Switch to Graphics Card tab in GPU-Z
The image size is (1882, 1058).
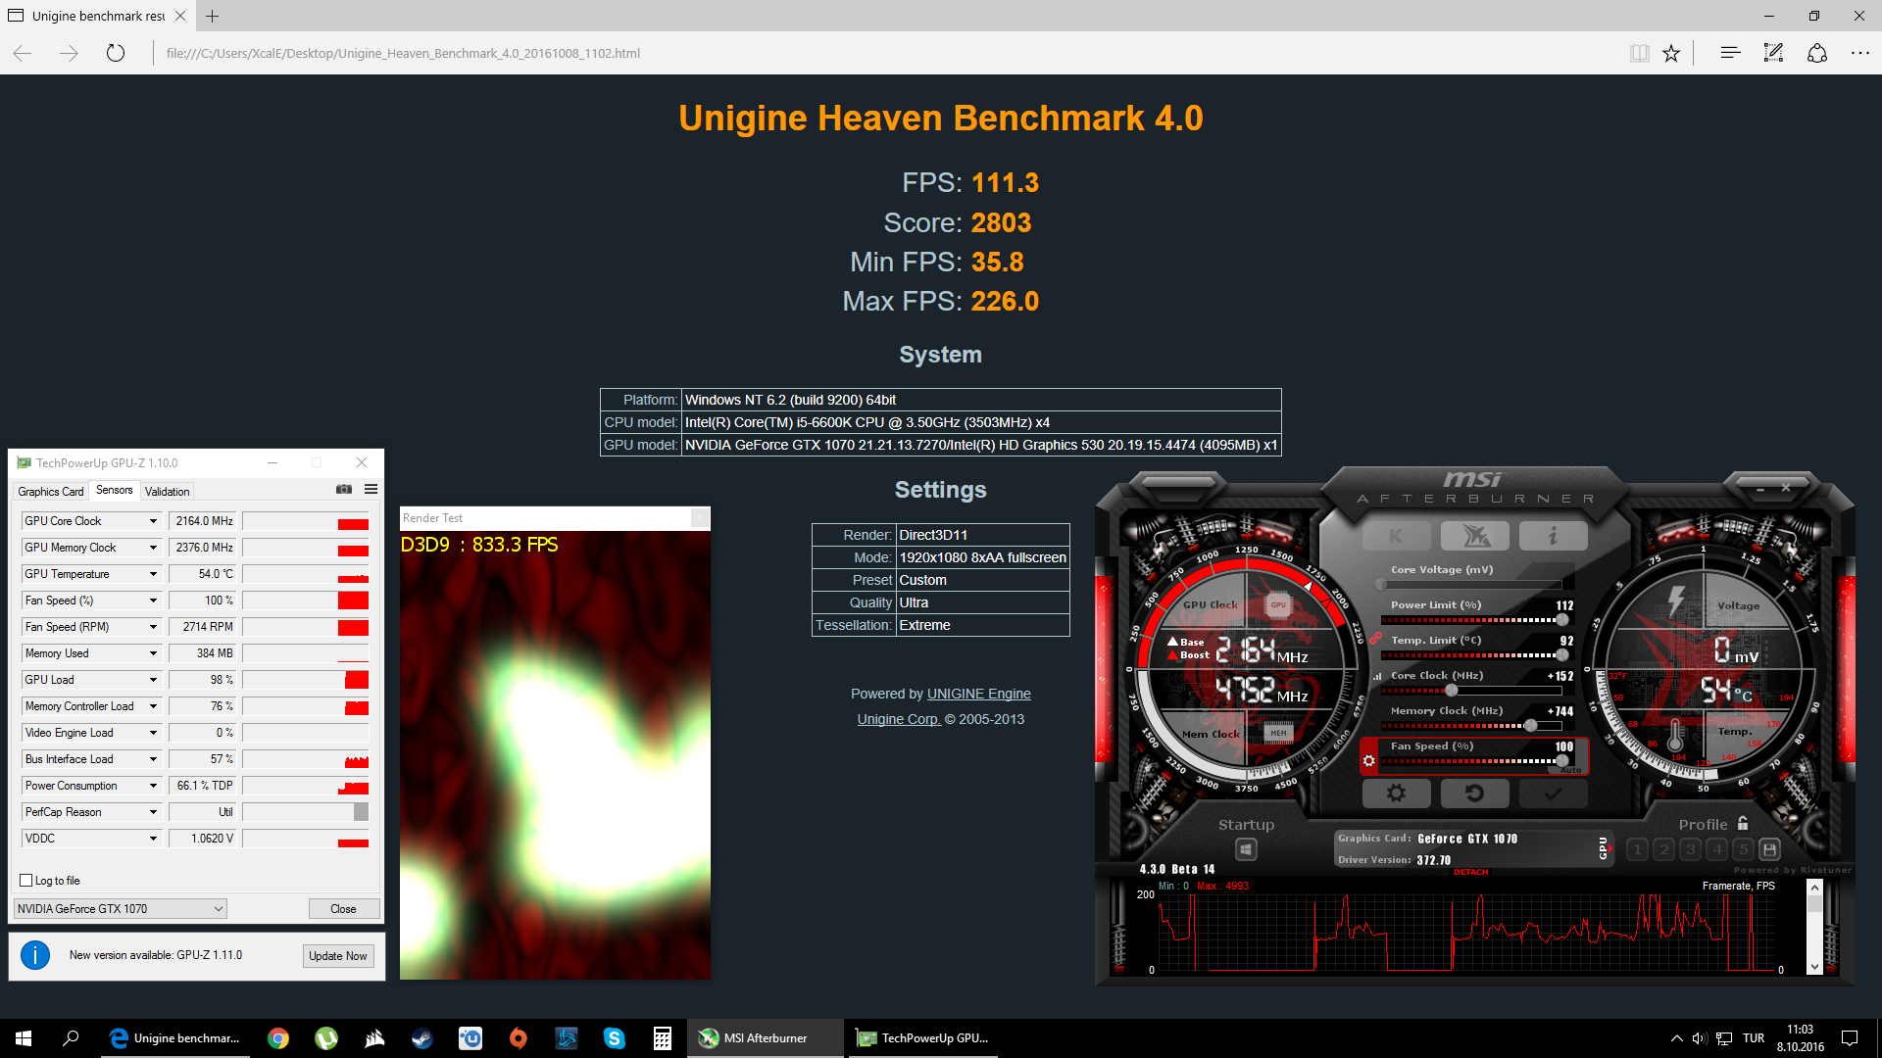tap(51, 492)
